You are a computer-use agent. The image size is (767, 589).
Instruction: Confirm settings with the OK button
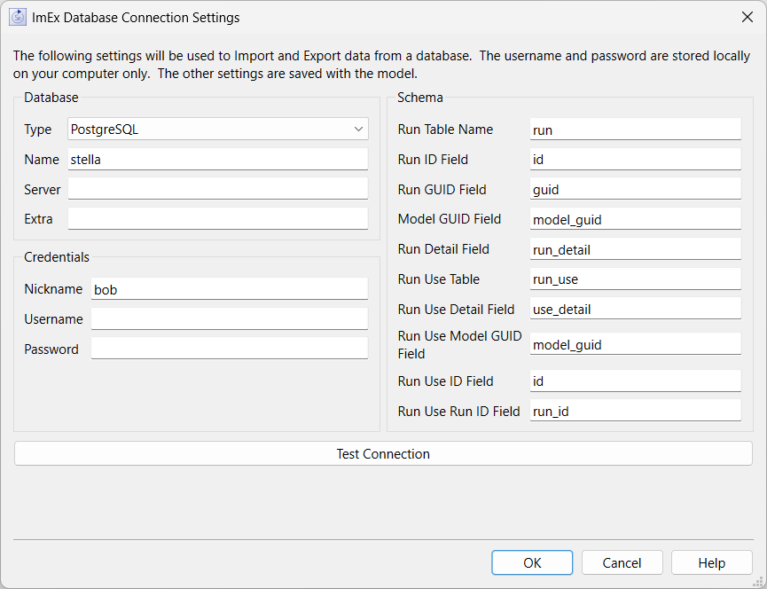pyautogui.click(x=532, y=562)
